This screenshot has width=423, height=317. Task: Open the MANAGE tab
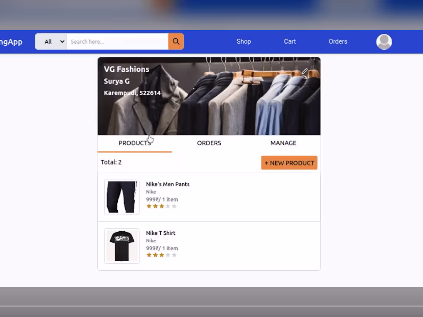[x=283, y=143]
